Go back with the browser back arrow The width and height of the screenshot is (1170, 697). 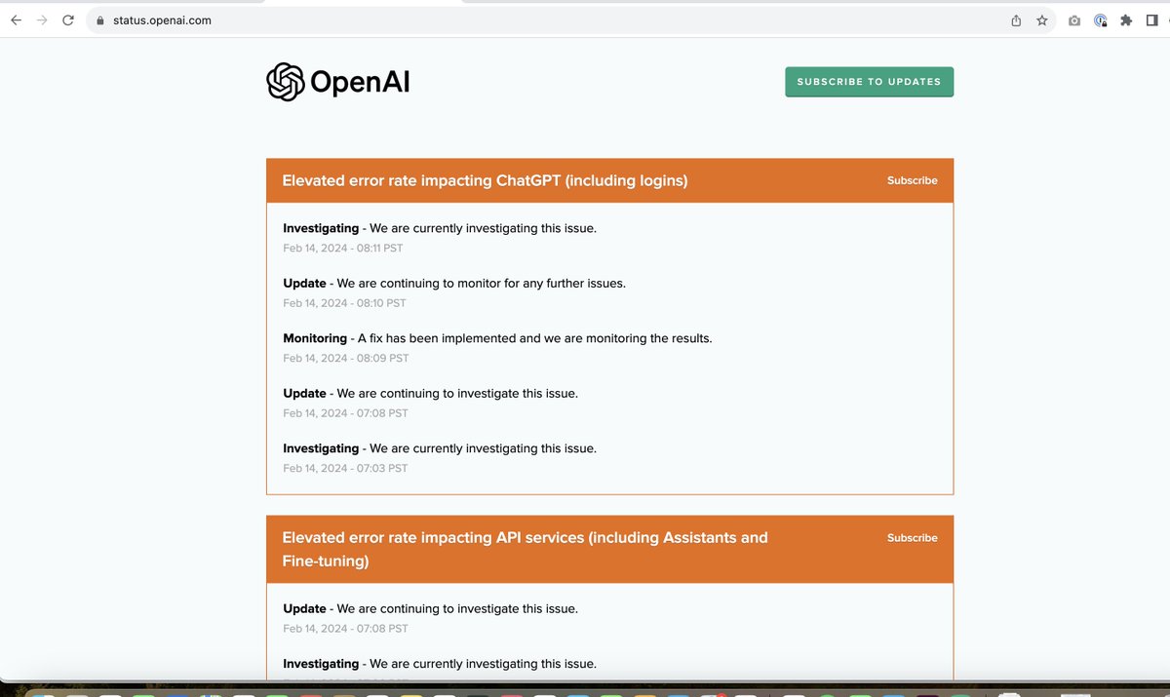17,20
